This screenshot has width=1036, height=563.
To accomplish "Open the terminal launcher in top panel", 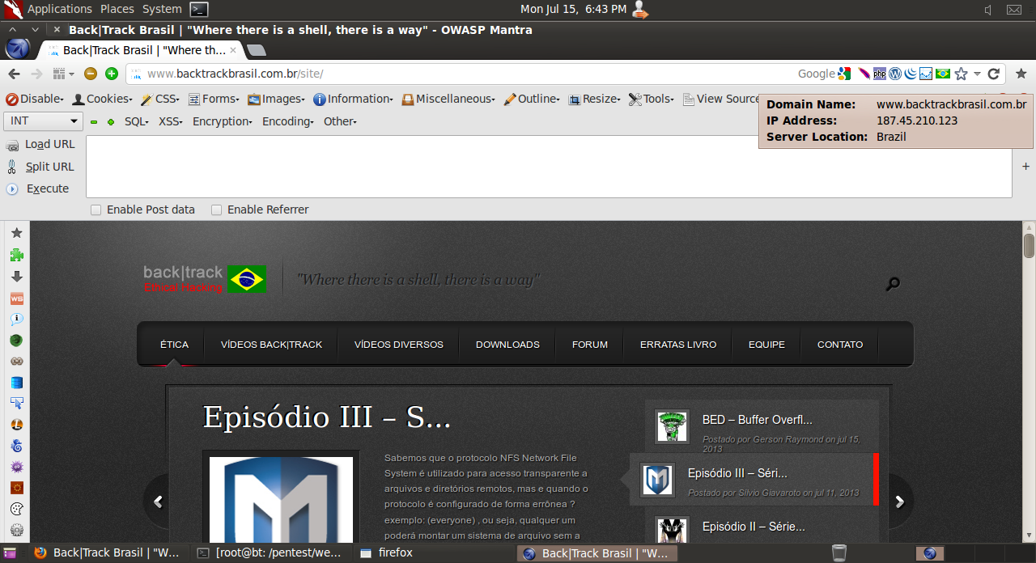I will [199, 9].
